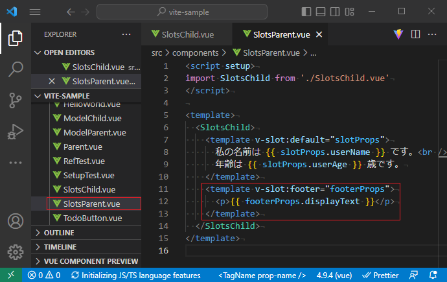Open RefTest.vue in file tree
The image size is (447, 282).
(x=86, y=161)
